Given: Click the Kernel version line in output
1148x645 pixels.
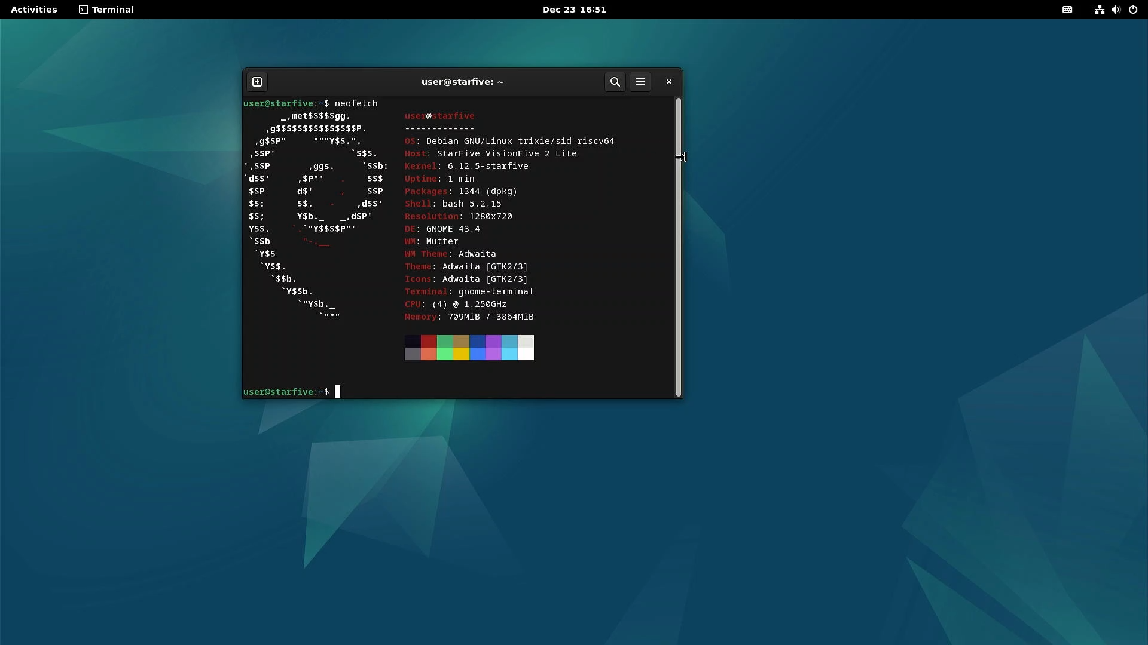Looking at the screenshot, I should [x=466, y=166].
